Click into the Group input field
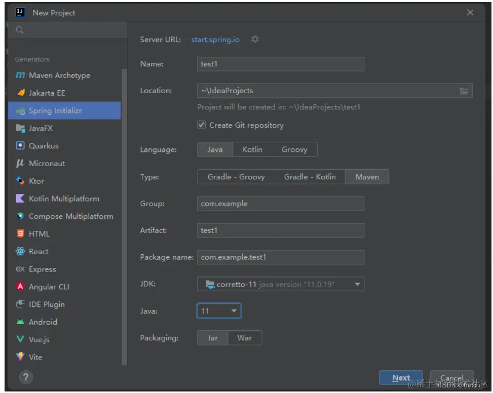 (280, 204)
